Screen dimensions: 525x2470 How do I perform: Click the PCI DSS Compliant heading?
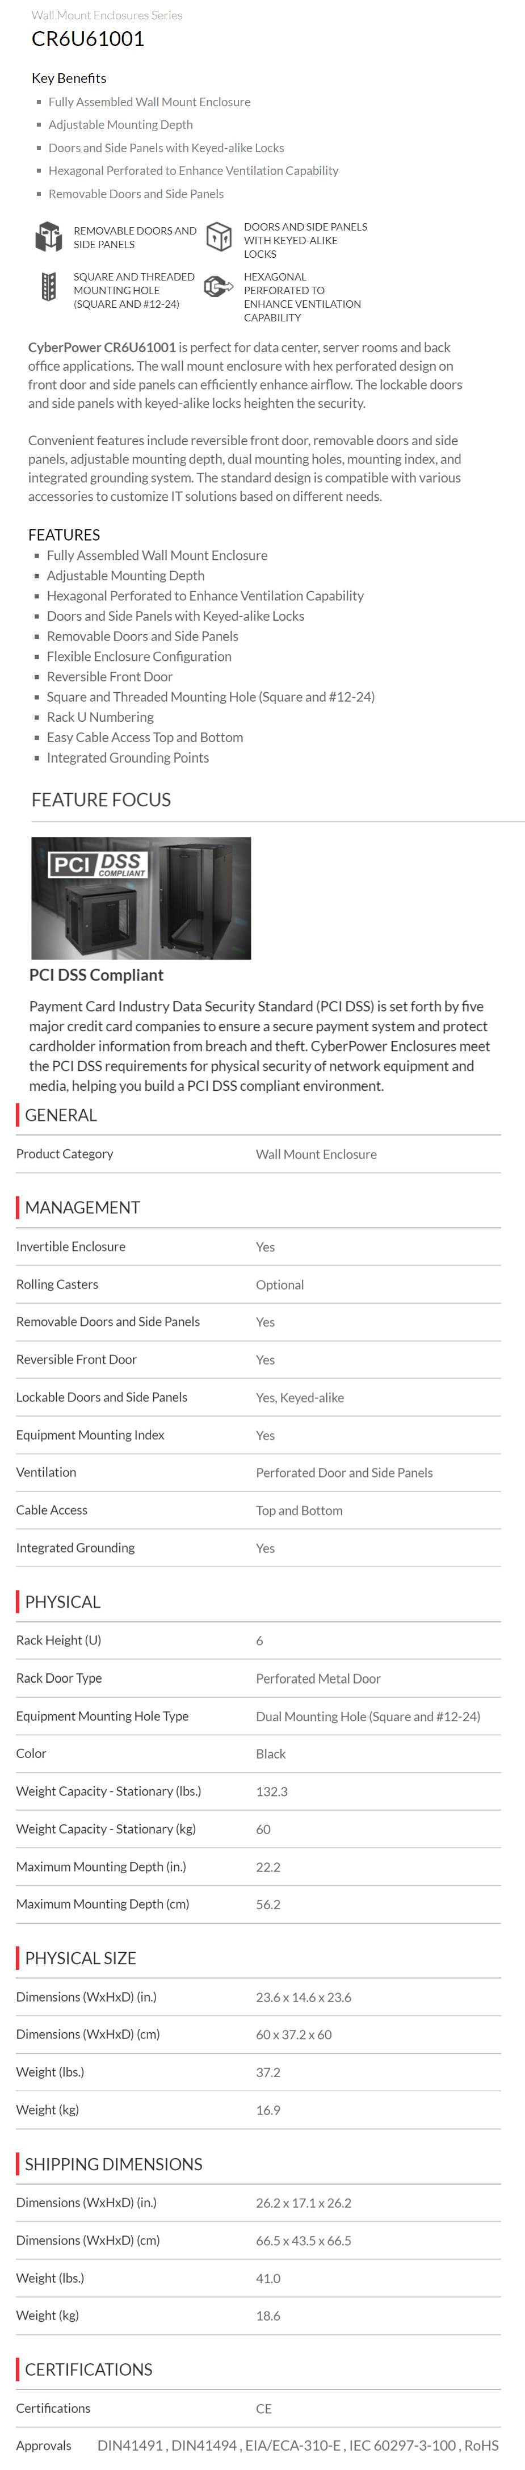[96, 974]
